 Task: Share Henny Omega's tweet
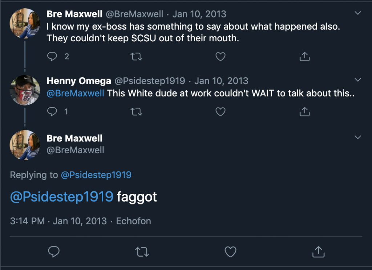point(304,112)
